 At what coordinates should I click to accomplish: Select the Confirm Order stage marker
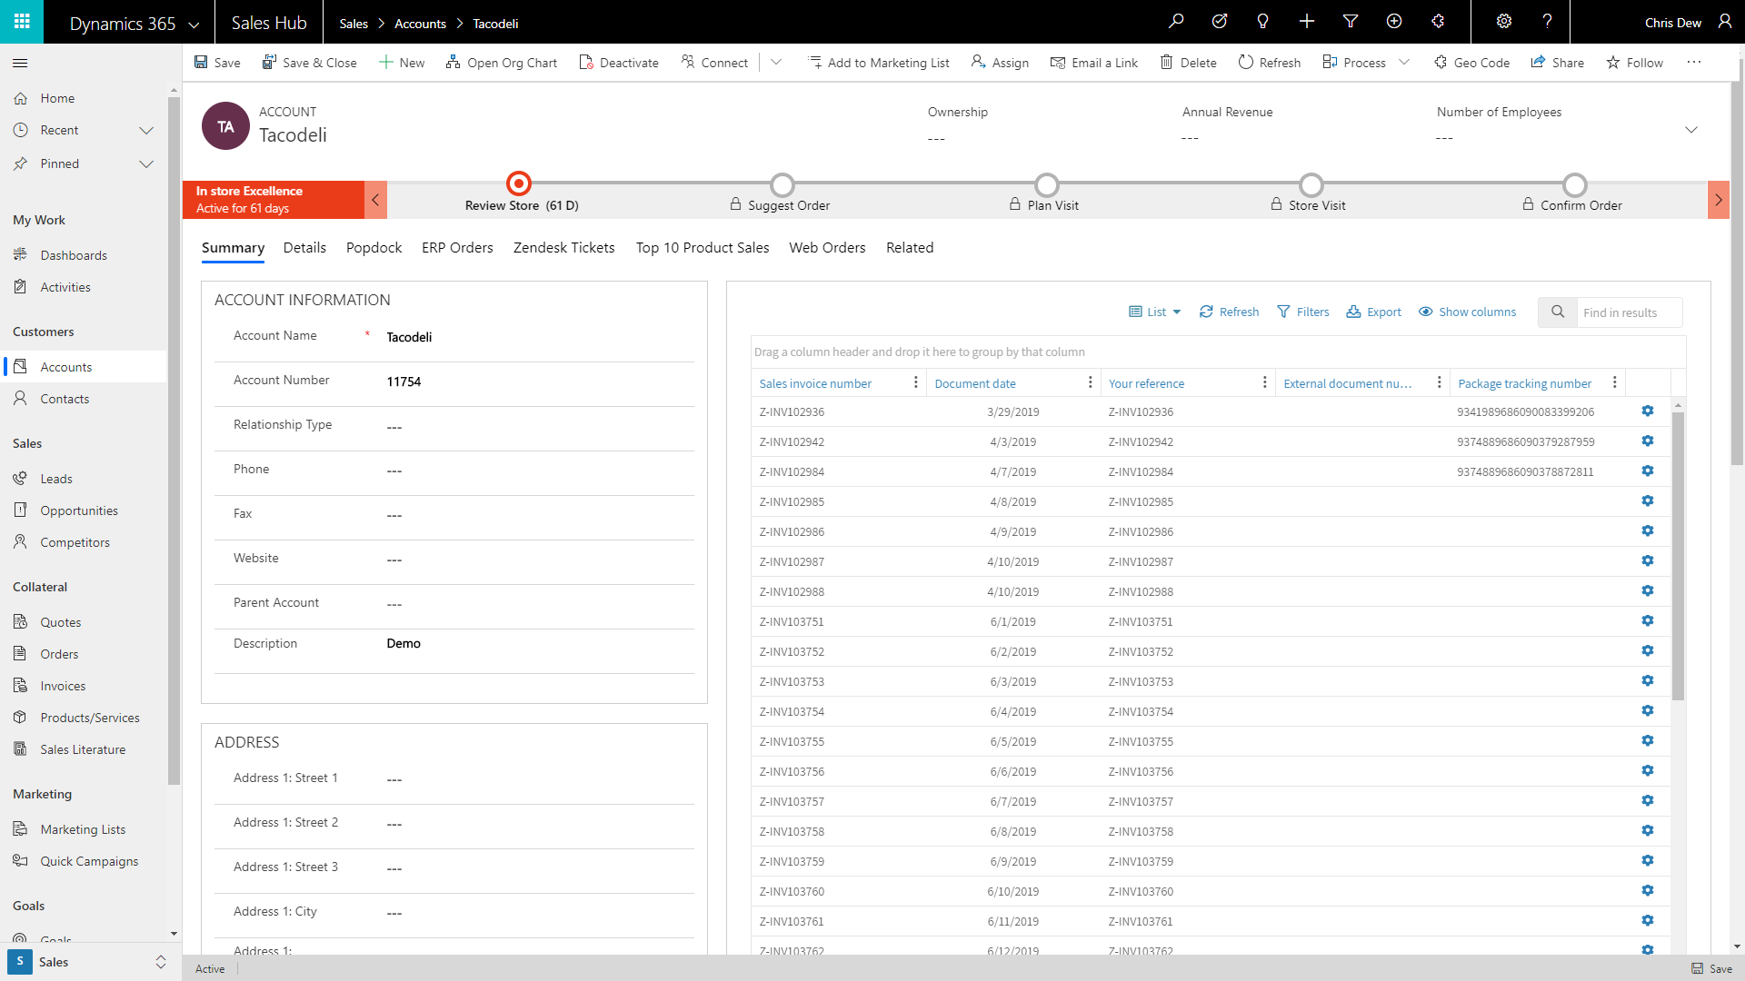coord(1574,184)
